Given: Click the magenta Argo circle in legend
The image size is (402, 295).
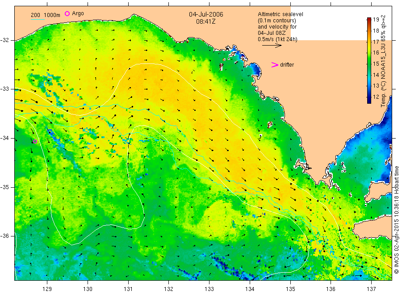Looking at the screenshot, I should click(x=67, y=13).
